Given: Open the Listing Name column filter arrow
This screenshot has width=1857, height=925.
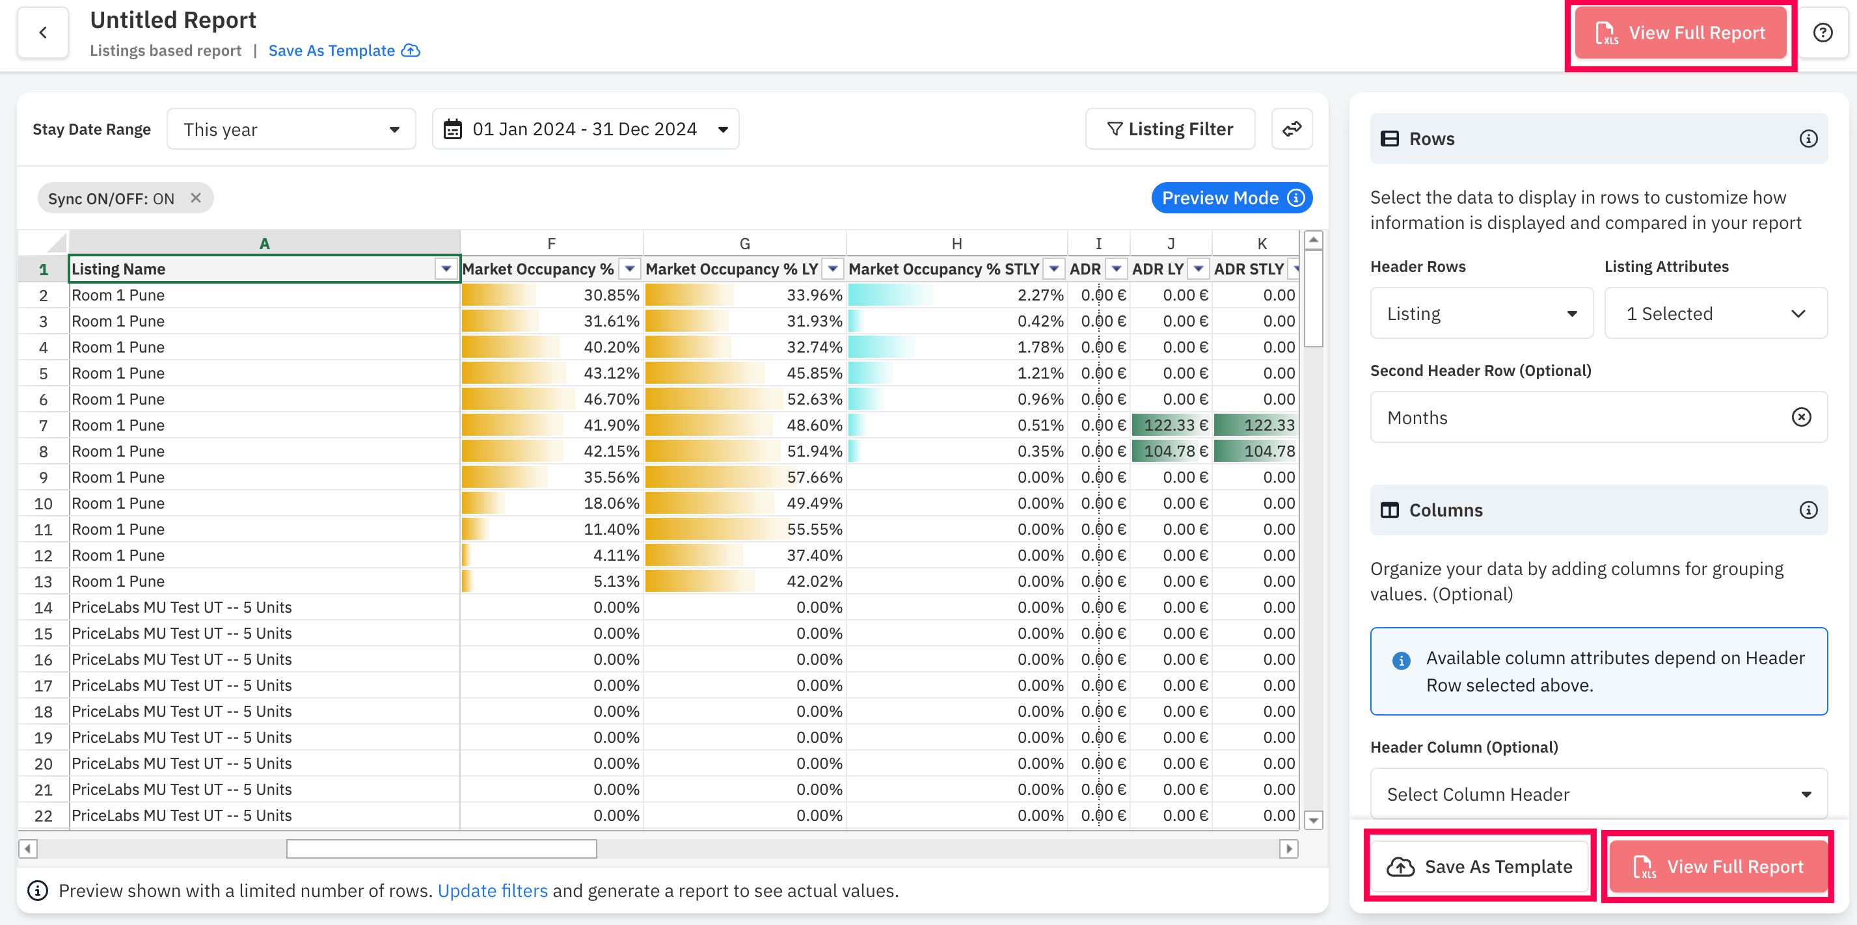Looking at the screenshot, I should click(446, 269).
